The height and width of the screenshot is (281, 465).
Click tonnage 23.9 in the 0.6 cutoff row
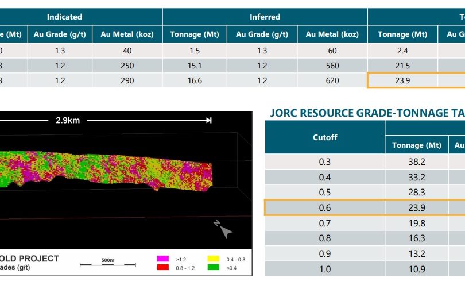tap(417, 207)
